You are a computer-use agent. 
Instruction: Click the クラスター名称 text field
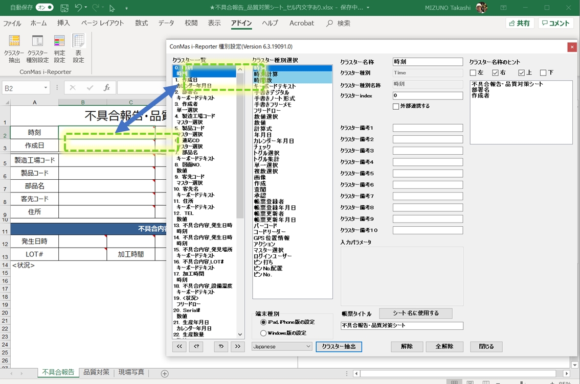pos(427,62)
